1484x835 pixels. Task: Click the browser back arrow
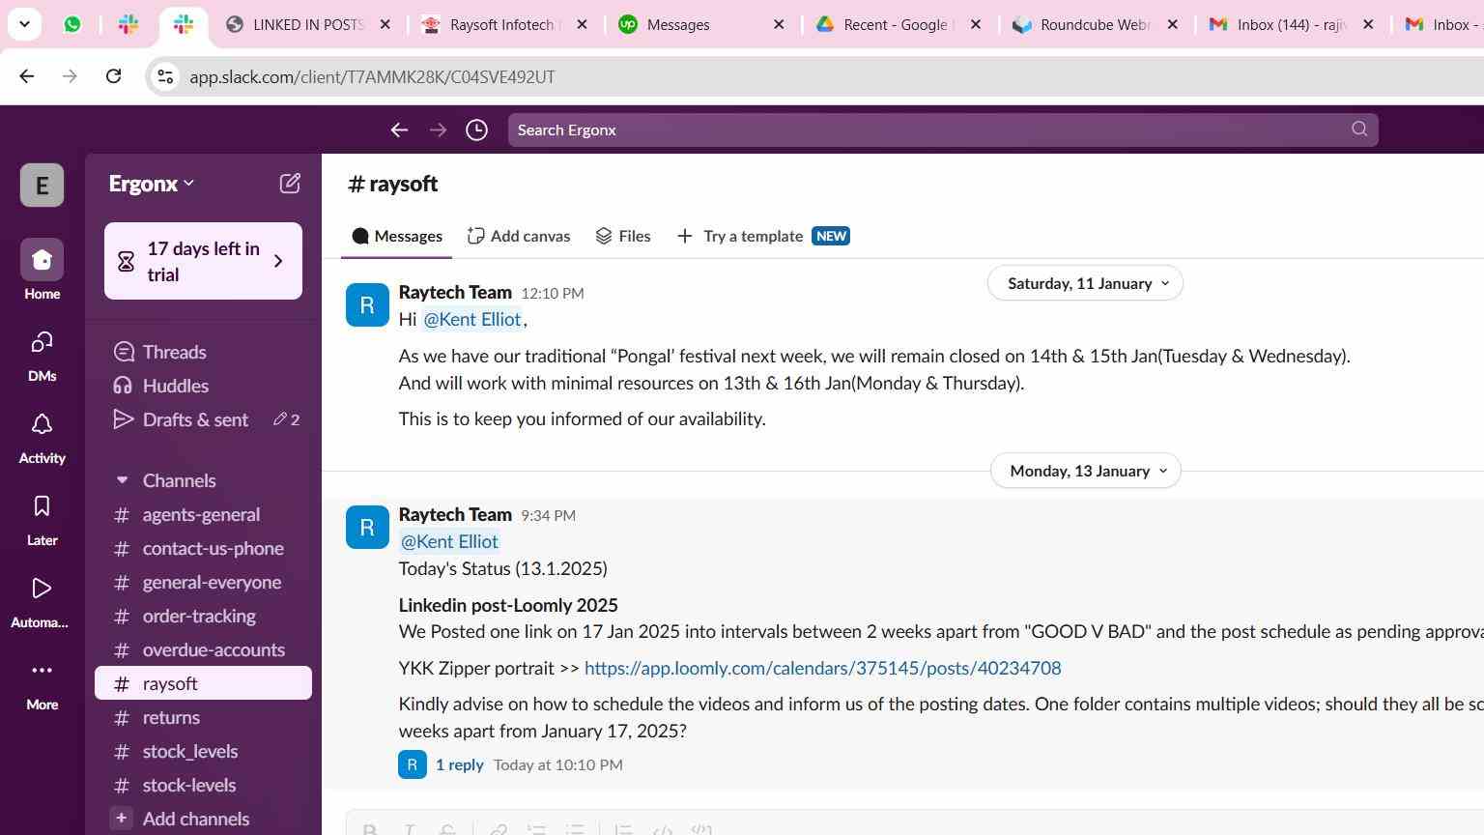pyautogui.click(x=27, y=76)
